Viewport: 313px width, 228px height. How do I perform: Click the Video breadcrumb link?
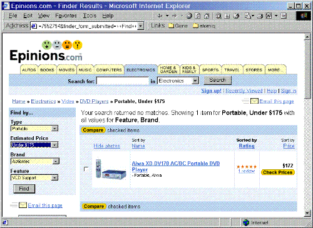coord(68,101)
